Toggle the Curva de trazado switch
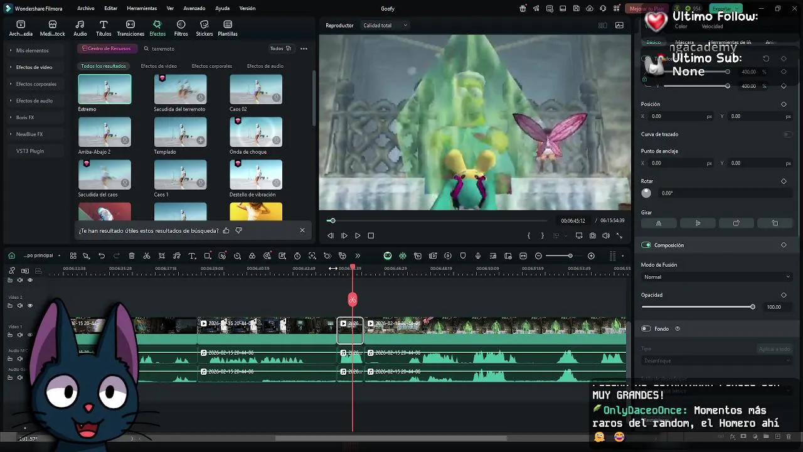 point(787,134)
